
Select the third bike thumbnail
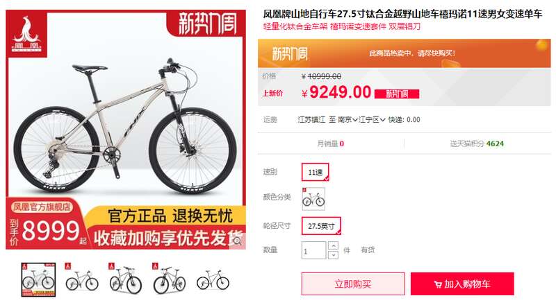coord(126,279)
